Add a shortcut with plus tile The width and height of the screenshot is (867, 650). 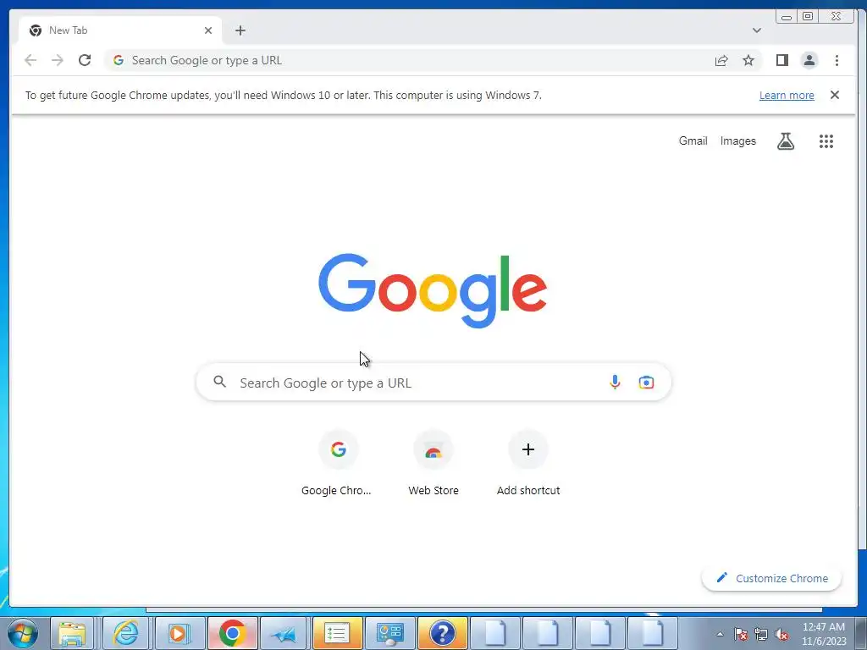[528, 463]
